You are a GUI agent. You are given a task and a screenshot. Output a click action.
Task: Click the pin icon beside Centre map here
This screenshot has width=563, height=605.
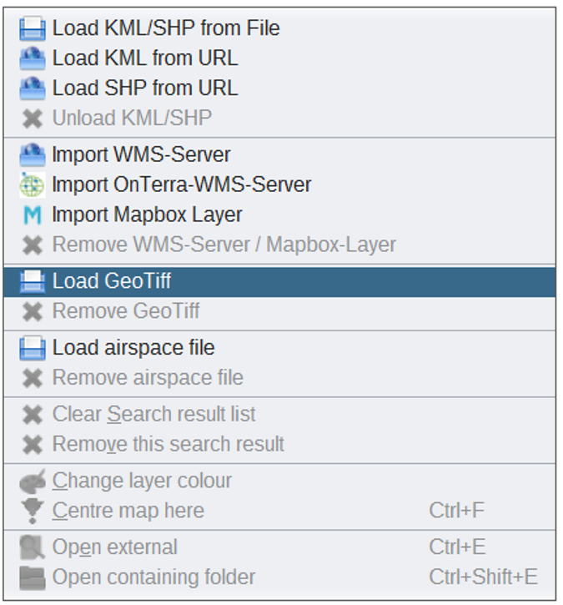pos(33,512)
